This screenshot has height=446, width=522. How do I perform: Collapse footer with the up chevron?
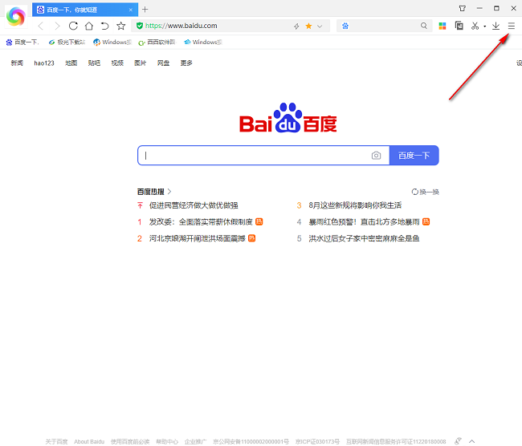(x=471, y=442)
